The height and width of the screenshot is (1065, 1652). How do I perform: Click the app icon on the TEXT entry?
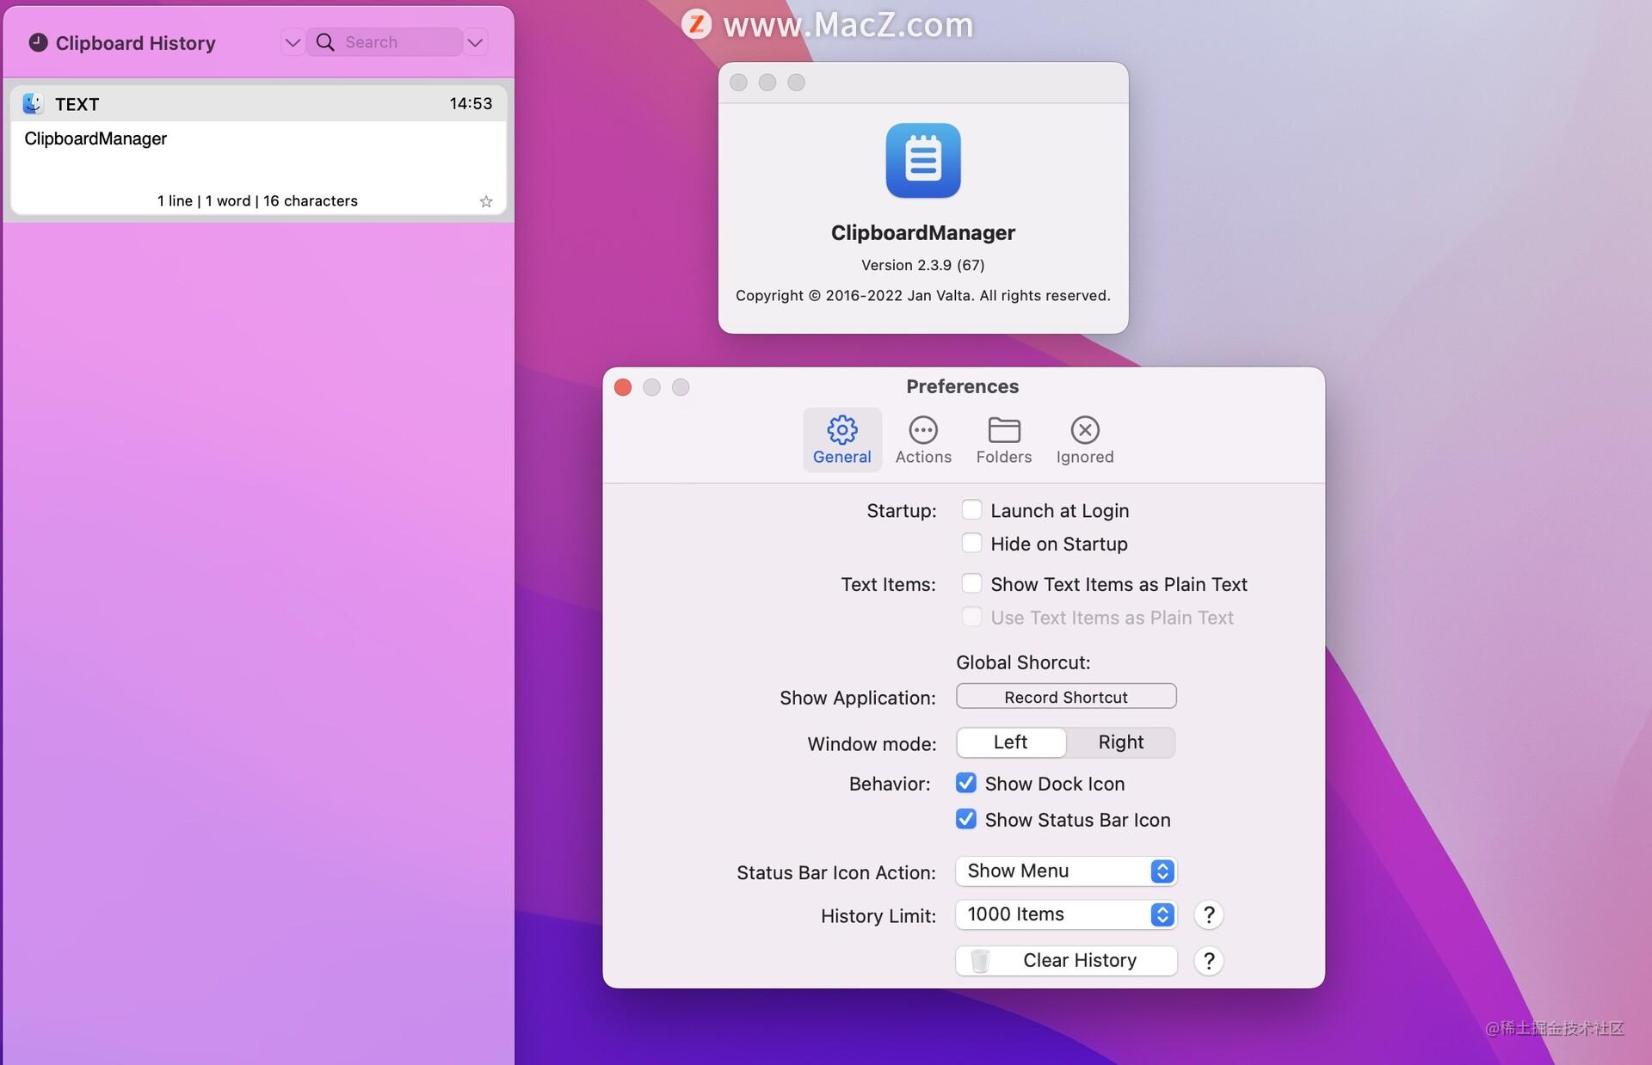[x=33, y=103]
